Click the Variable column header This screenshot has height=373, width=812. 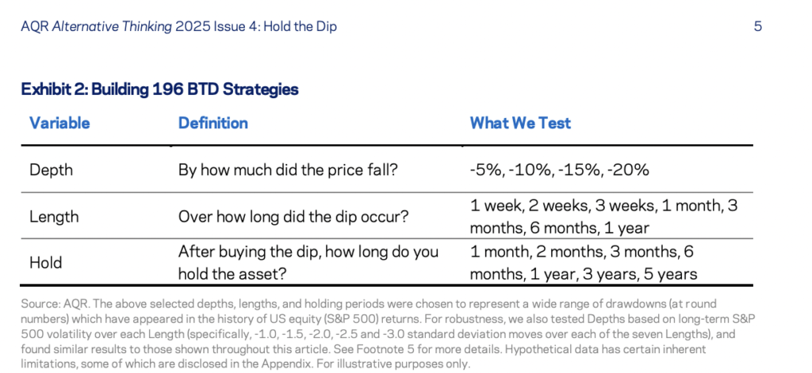point(59,123)
